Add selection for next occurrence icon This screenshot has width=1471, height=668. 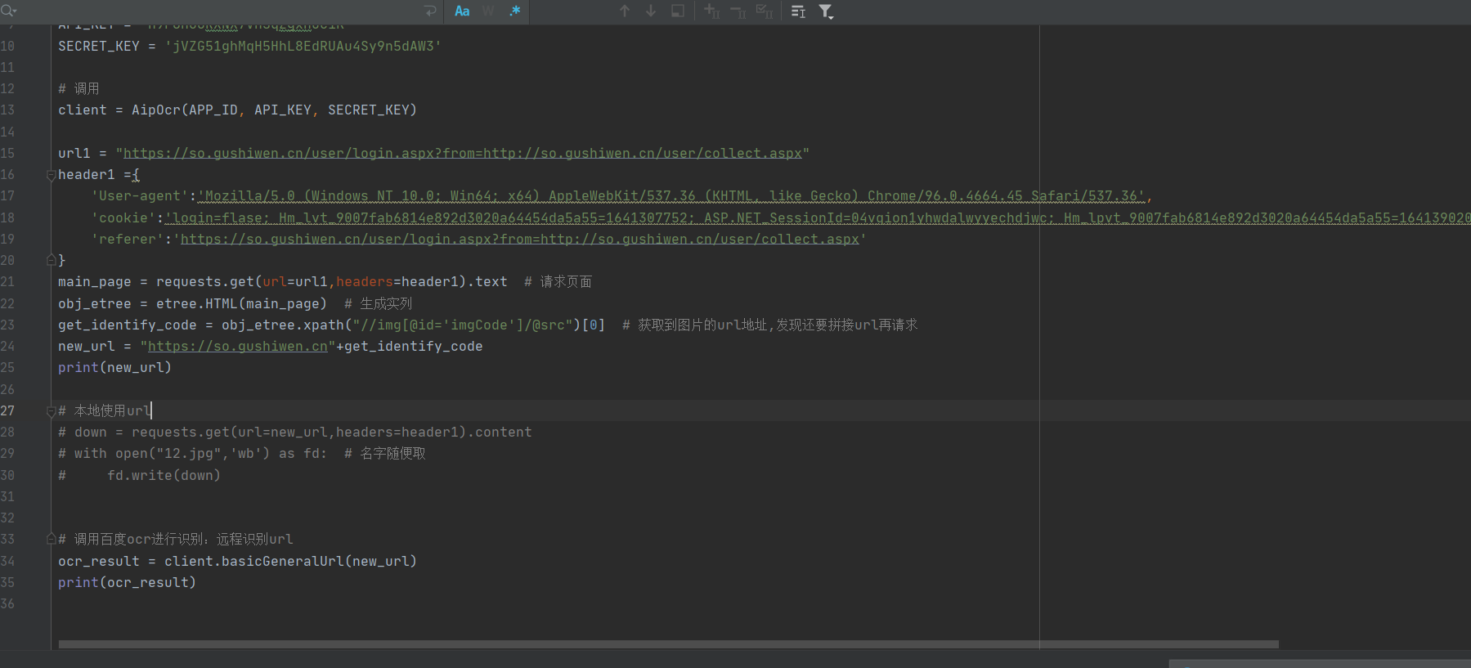pos(712,11)
